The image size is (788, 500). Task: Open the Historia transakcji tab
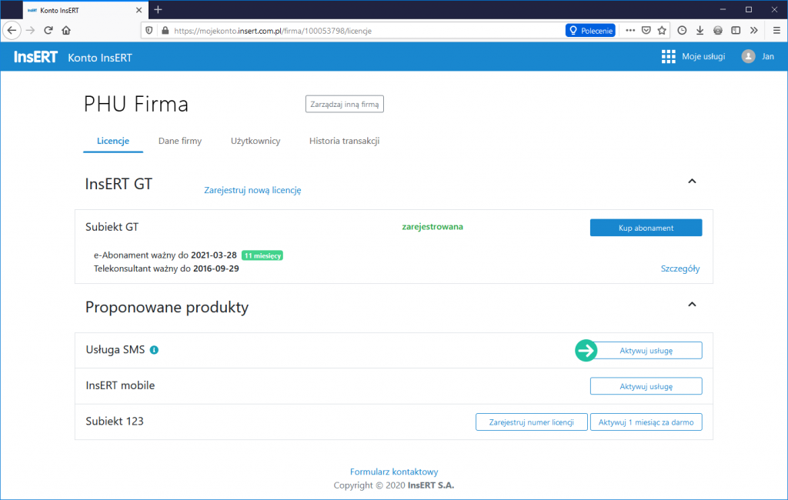pos(344,141)
